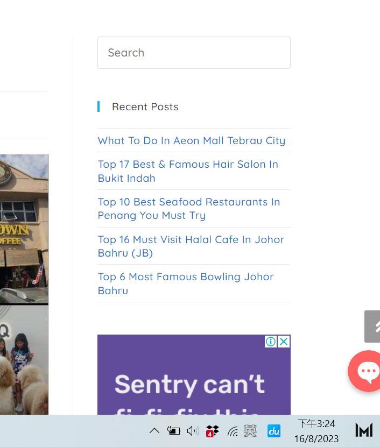Screen dimensions: 380x447
Task: Click the Baidu 'du' tray icon
Action: pos(274,431)
